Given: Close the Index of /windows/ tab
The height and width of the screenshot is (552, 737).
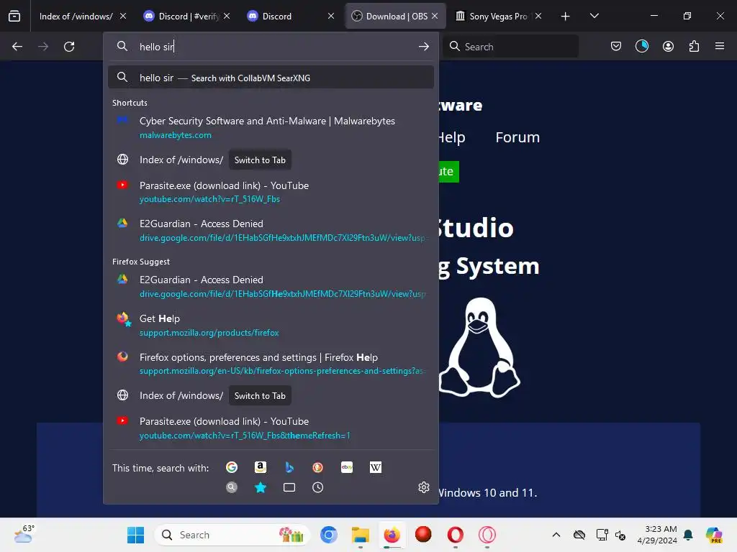Looking at the screenshot, I should (x=122, y=16).
